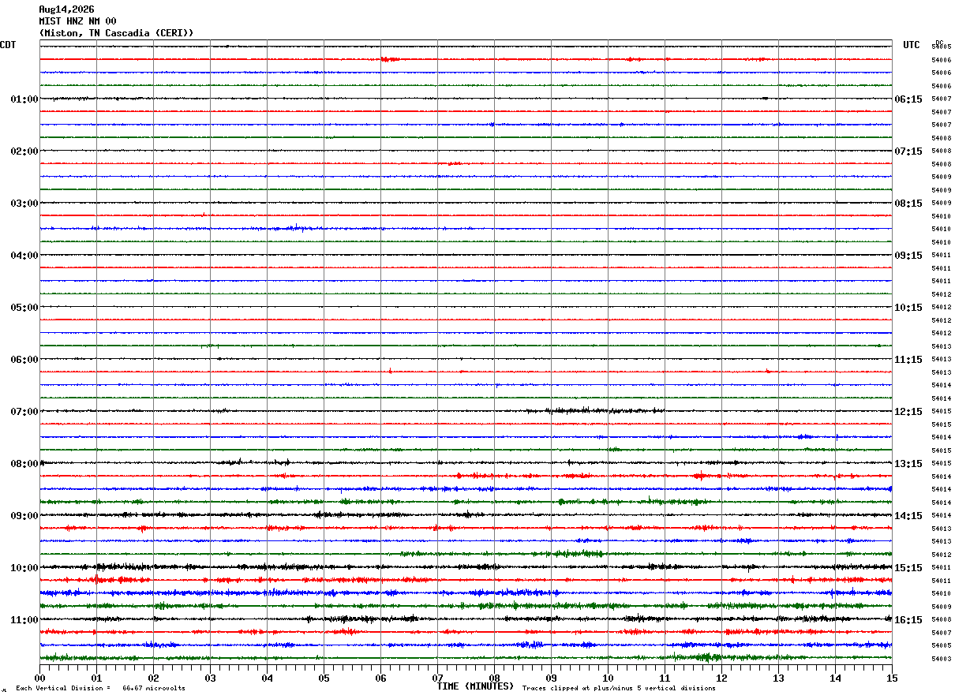Click minute 11 on the time axis
This screenshot has height=699, width=955.
coord(665,678)
